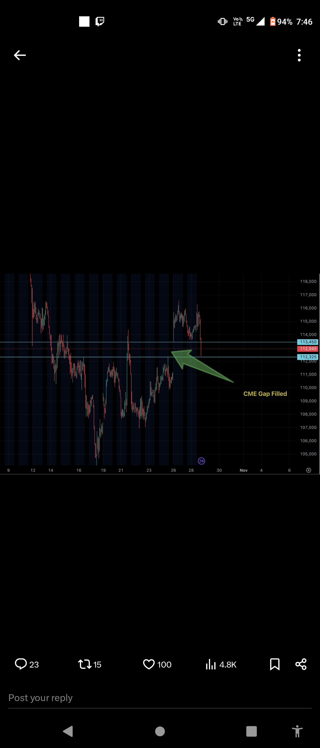Tap the chart settings gear icon
Screen dimensions: 320x748
click(308, 470)
